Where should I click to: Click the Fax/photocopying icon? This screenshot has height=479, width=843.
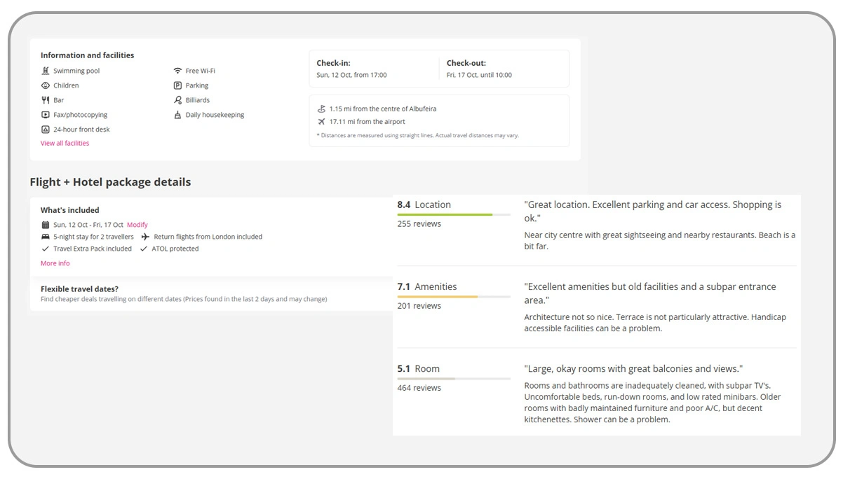click(46, 114)
